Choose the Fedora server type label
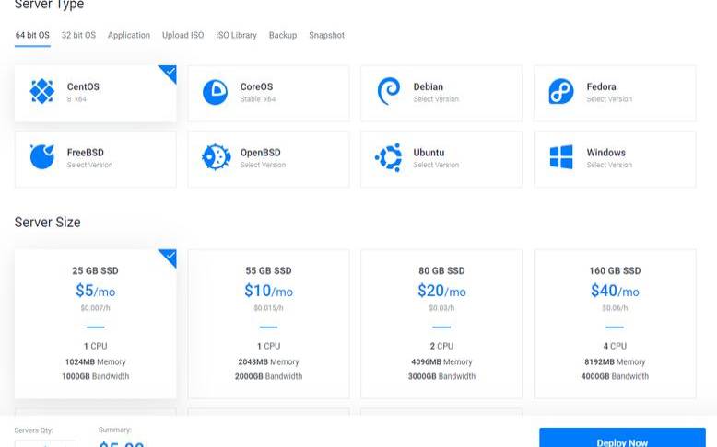Image resolution: width=717 pixels, height=447 pixels. pos(601,86)
